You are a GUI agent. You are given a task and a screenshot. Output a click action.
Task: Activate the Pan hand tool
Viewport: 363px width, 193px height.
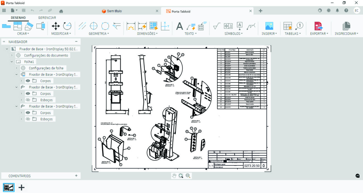click(174, 176)
